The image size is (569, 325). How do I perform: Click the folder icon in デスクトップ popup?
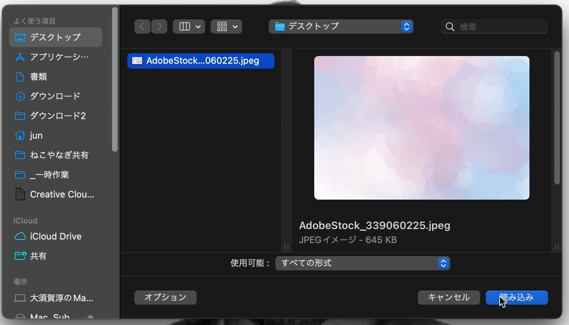(x=280, y=27)
